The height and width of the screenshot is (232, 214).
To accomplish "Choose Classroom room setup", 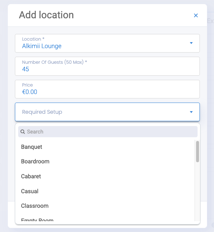I will pos(35,206).
